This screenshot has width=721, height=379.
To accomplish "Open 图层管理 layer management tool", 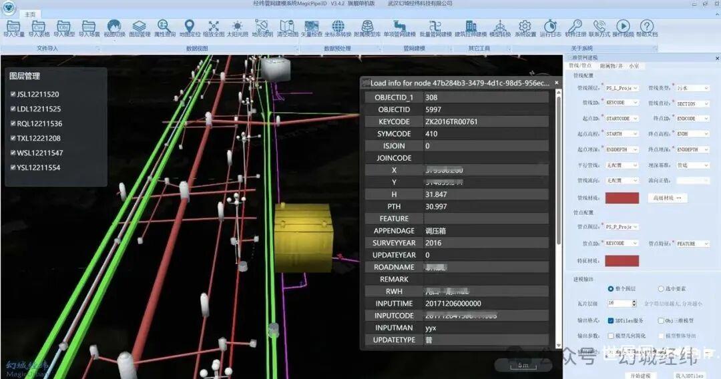I will pos(139,28).
